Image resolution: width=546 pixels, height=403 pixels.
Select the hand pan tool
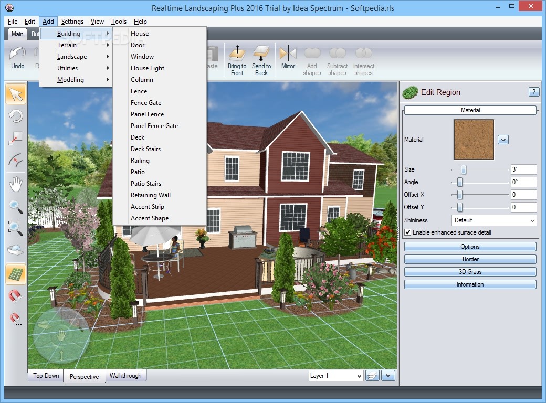pyautogui.click(x=16, y=184)
